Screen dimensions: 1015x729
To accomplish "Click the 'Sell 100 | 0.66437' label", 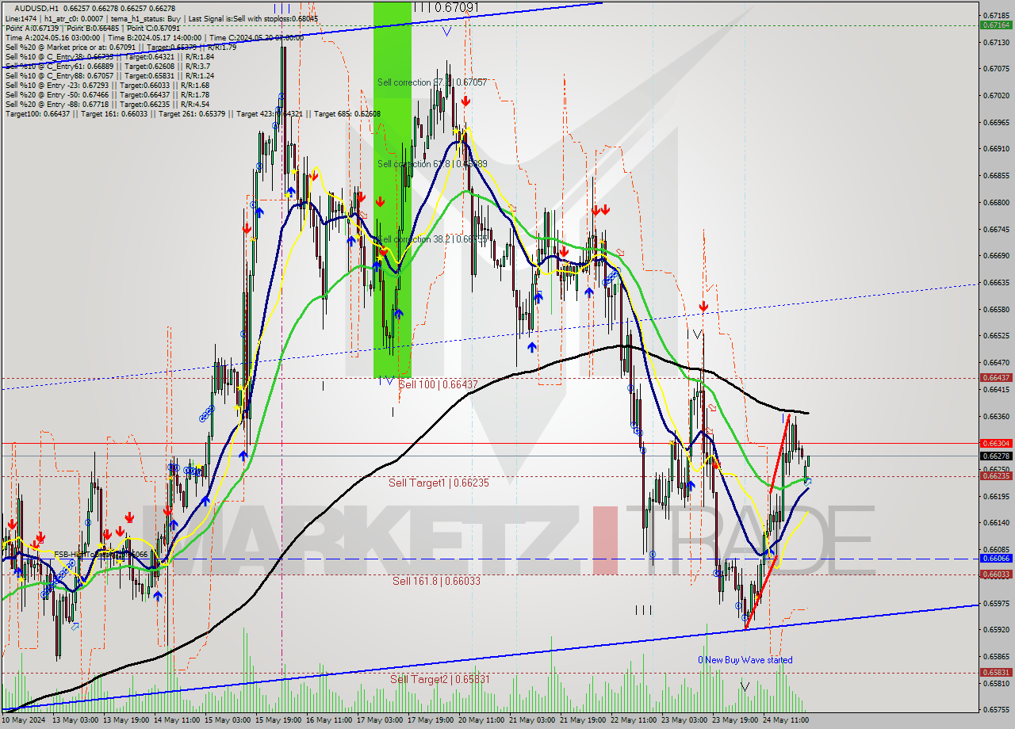I will pyautogui.click(x=438, y=384).
